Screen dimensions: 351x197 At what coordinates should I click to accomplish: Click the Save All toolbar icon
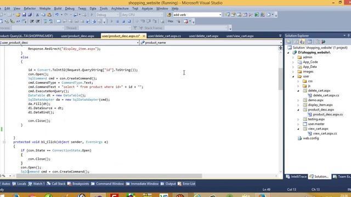click(x=30, y=15)
